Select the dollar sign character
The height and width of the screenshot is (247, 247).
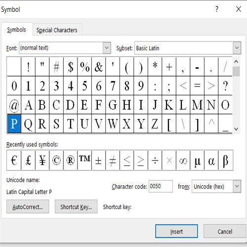(70, 67)
